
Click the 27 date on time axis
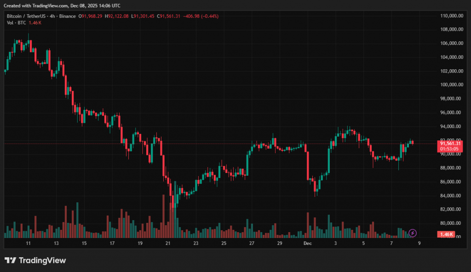click(252, 244)
